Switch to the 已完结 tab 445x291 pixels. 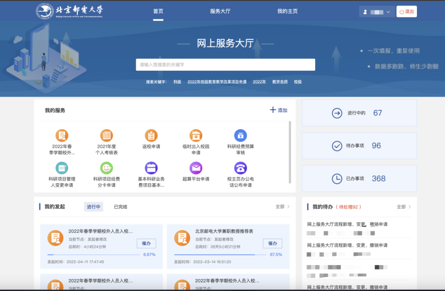(120, 207)
